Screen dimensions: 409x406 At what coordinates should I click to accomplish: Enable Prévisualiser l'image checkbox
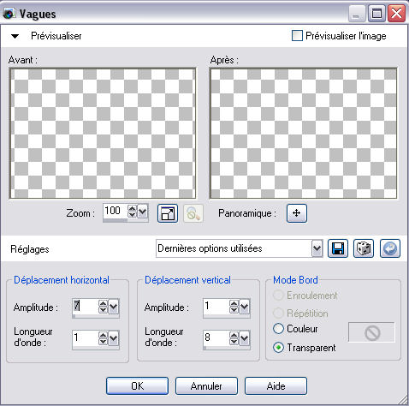click(x=297, y=36)
